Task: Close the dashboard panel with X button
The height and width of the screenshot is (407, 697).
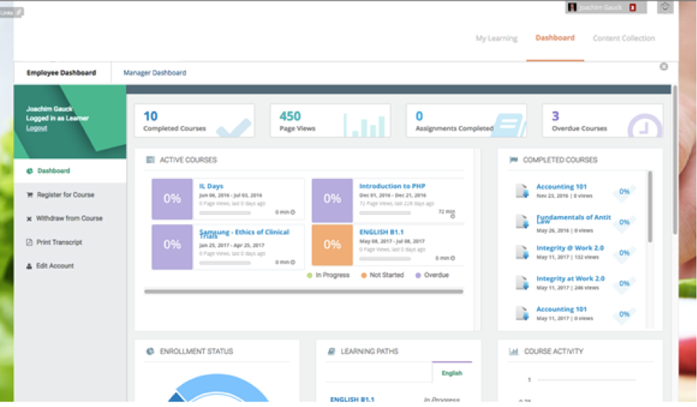Action: click(664, 67)
